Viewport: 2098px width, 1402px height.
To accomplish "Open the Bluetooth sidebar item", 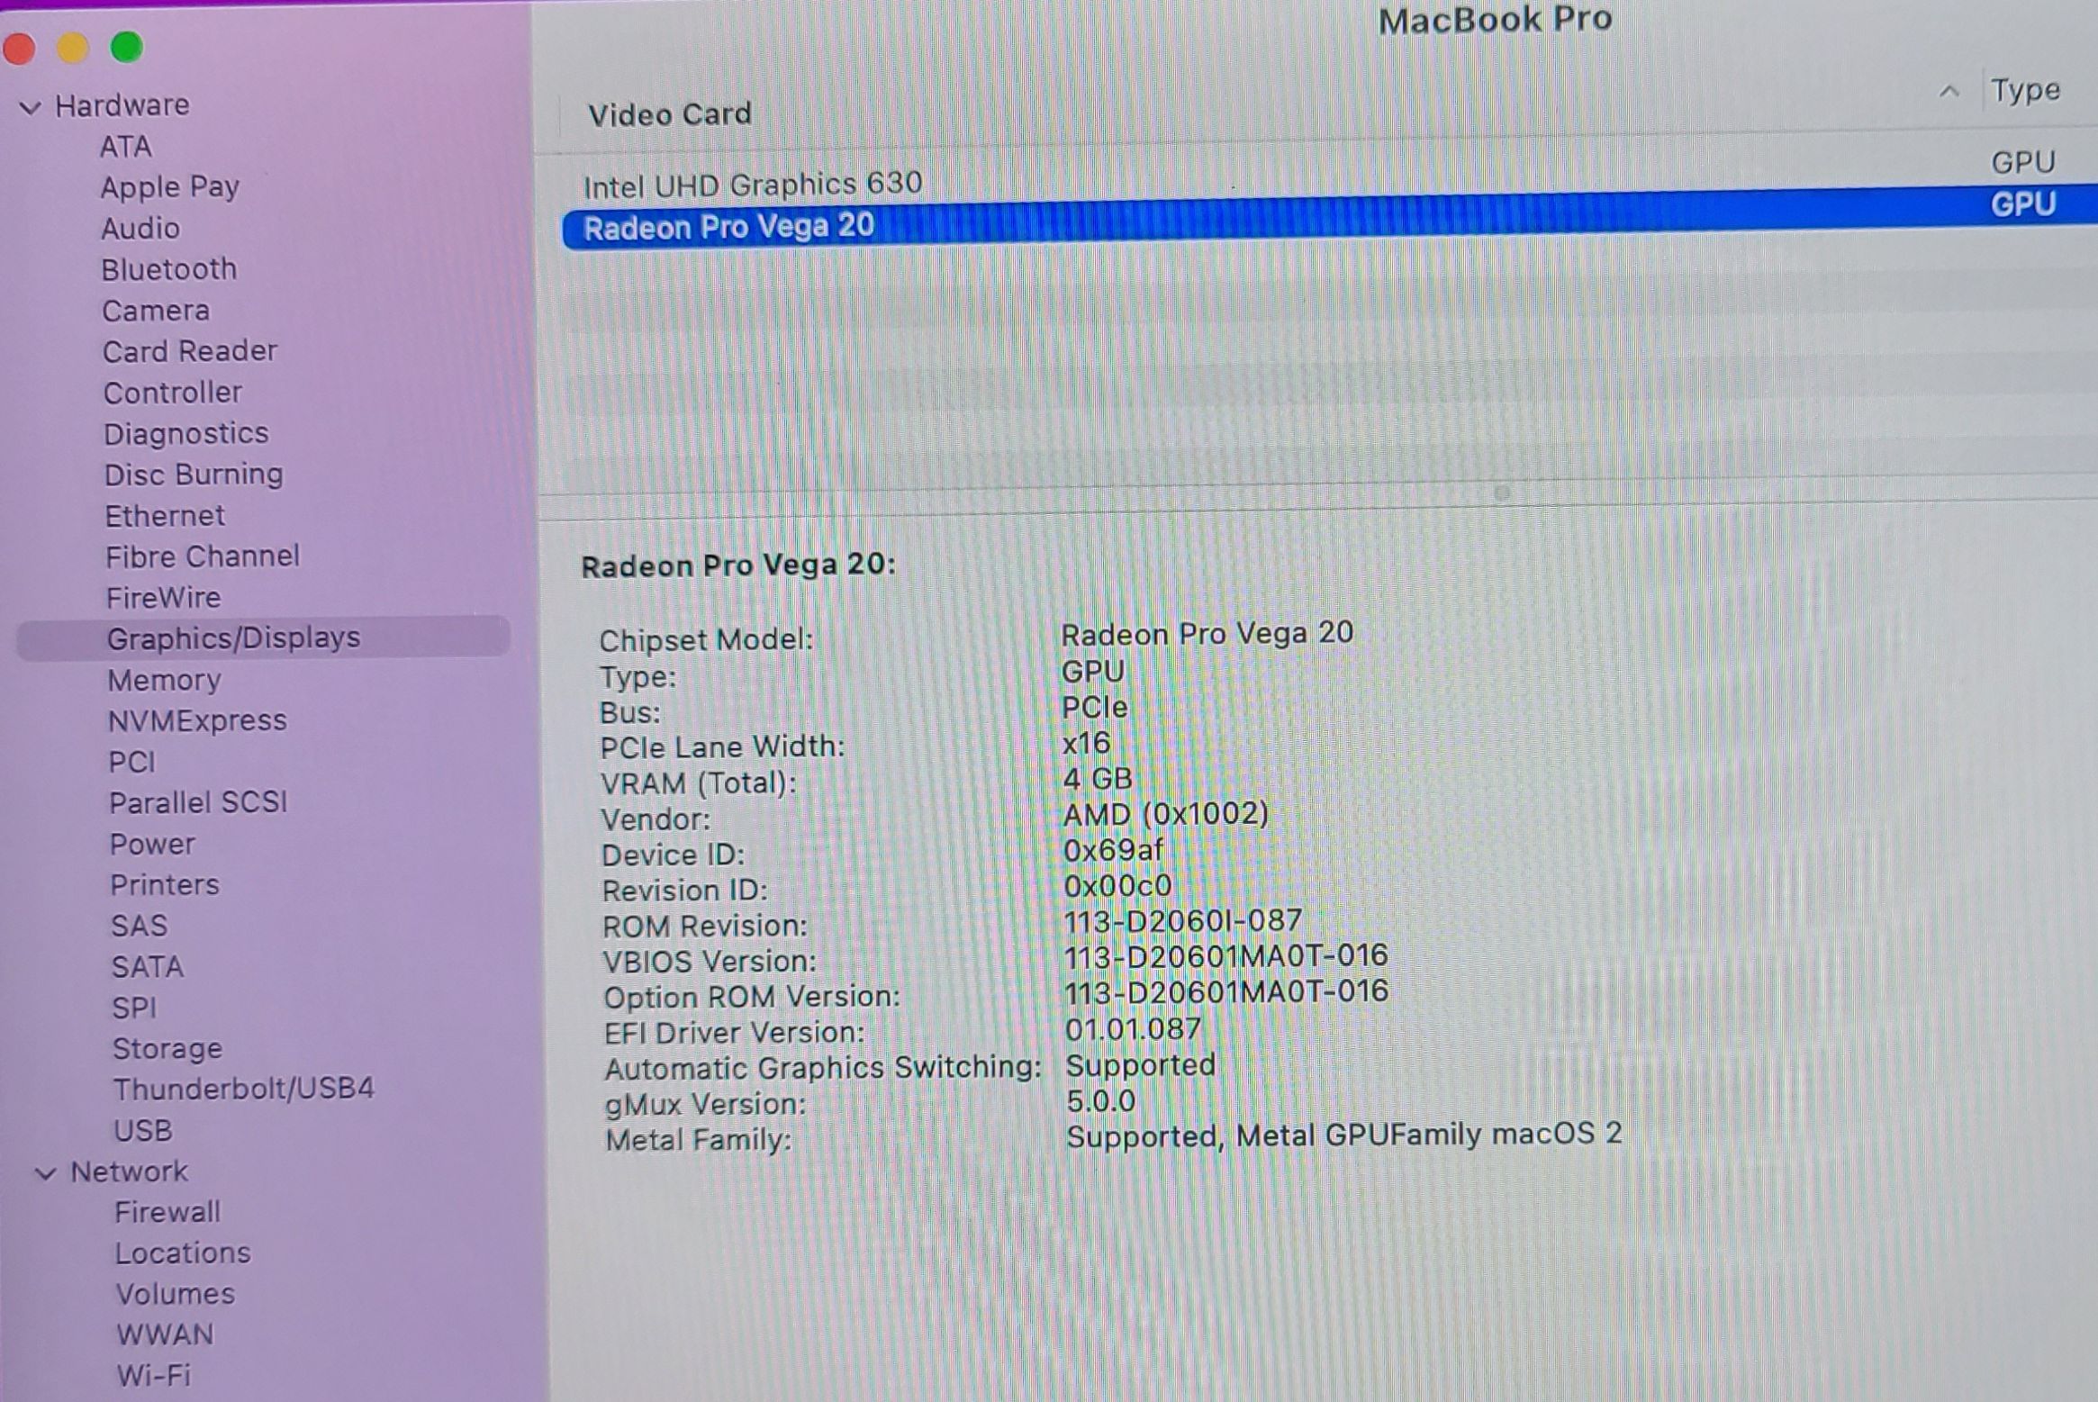I will click(168, 269).
